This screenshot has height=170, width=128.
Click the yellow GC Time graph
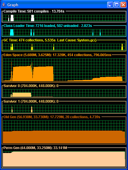pyautogui.click(x=64, y=47)
